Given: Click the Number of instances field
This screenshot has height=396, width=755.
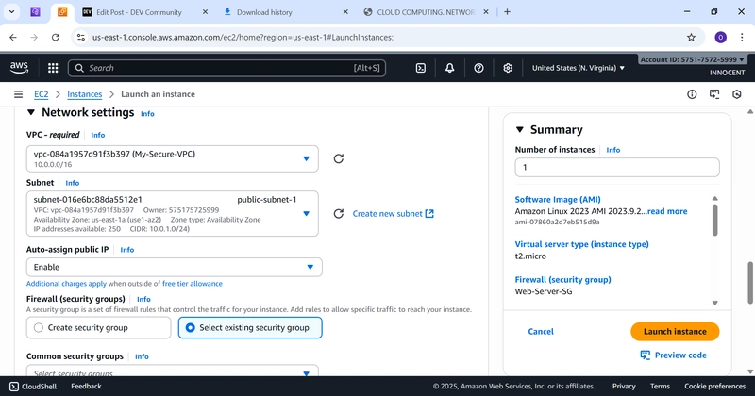Looking at the screenshot, I should click(617, 168).
